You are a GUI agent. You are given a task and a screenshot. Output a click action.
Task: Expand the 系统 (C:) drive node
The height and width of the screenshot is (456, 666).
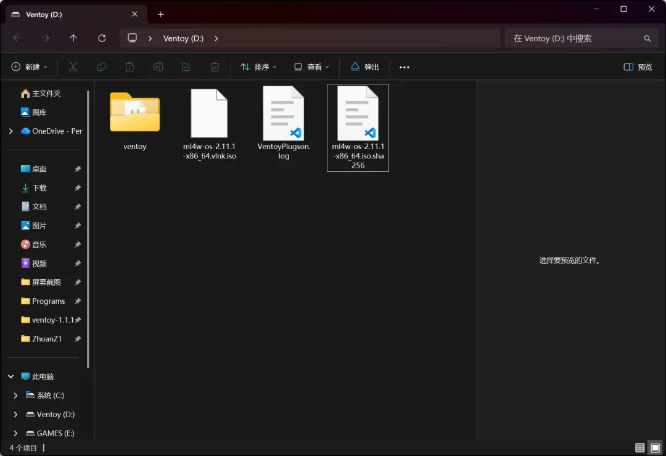[15, 395]
